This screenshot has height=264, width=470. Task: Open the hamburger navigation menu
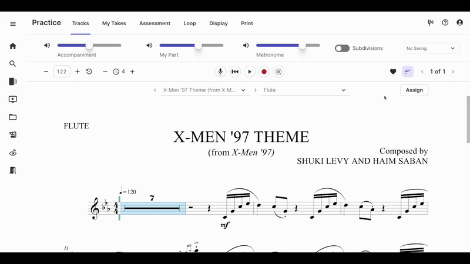pyautogui.click(x=13, y=23)
